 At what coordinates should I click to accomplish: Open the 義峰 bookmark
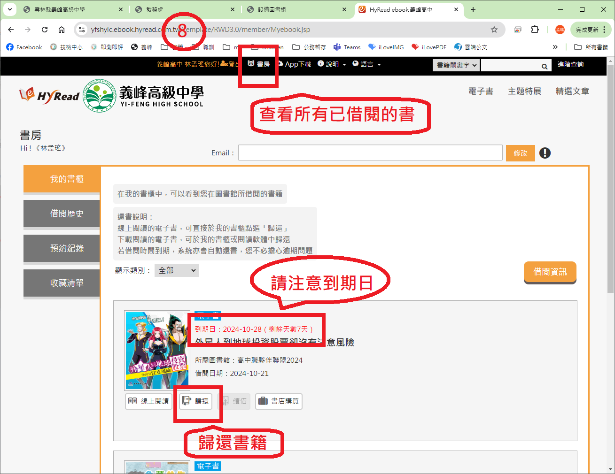pyautogui.click(x=141, y=47)
